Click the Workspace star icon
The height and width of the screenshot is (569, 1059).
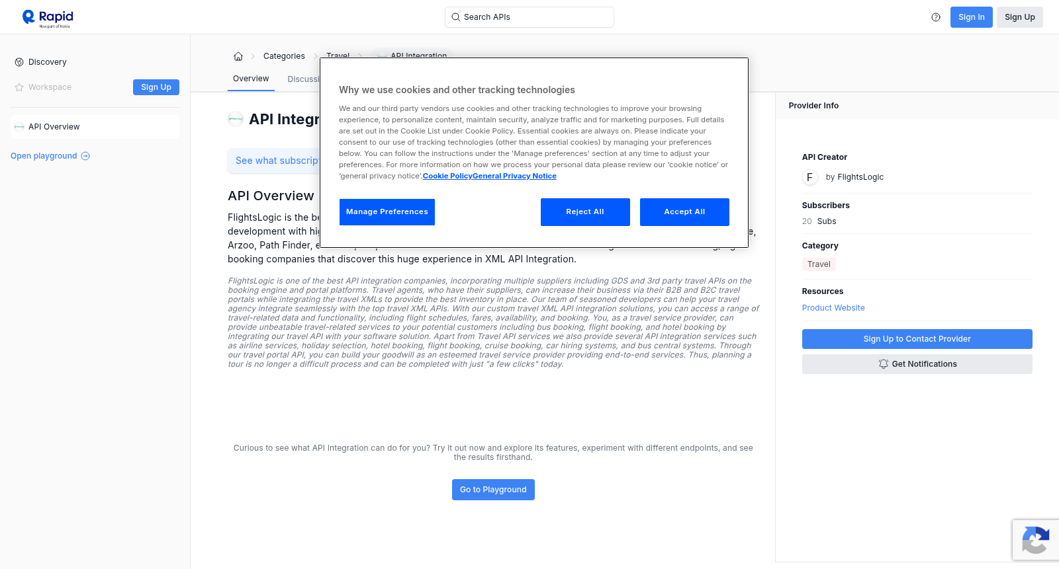coord(19,87)
